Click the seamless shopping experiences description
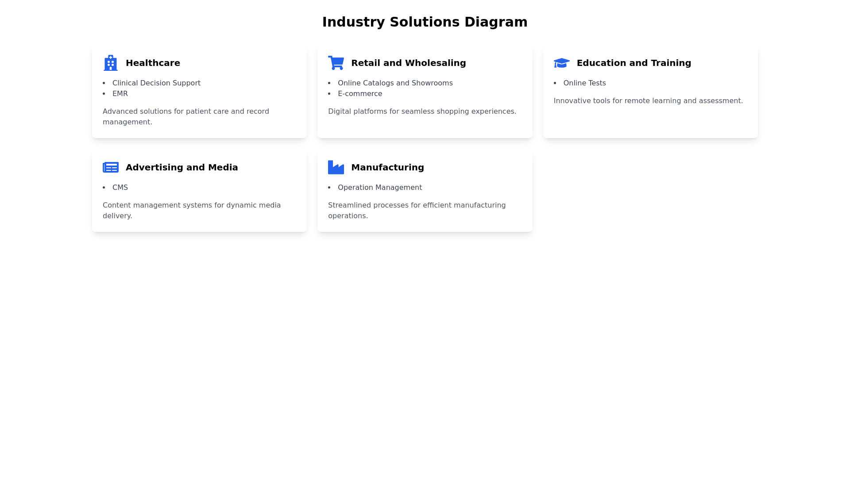The height and width of the screenshot is (478, 850). [422, 112]
